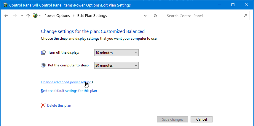Open the Put the computer to sleep dropdown

coord(116,65)
